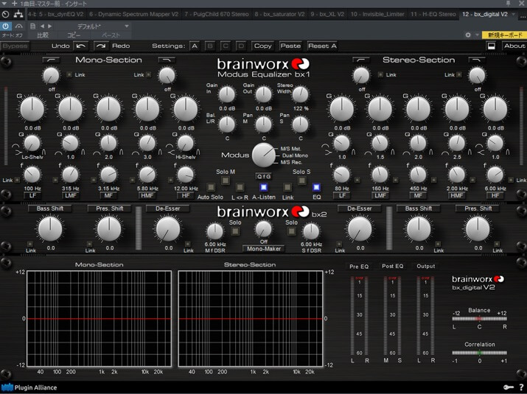The height and width of the screenshot is (394, 527).
Task: Expand the title bar menu arrow
Action: point(4,4)
